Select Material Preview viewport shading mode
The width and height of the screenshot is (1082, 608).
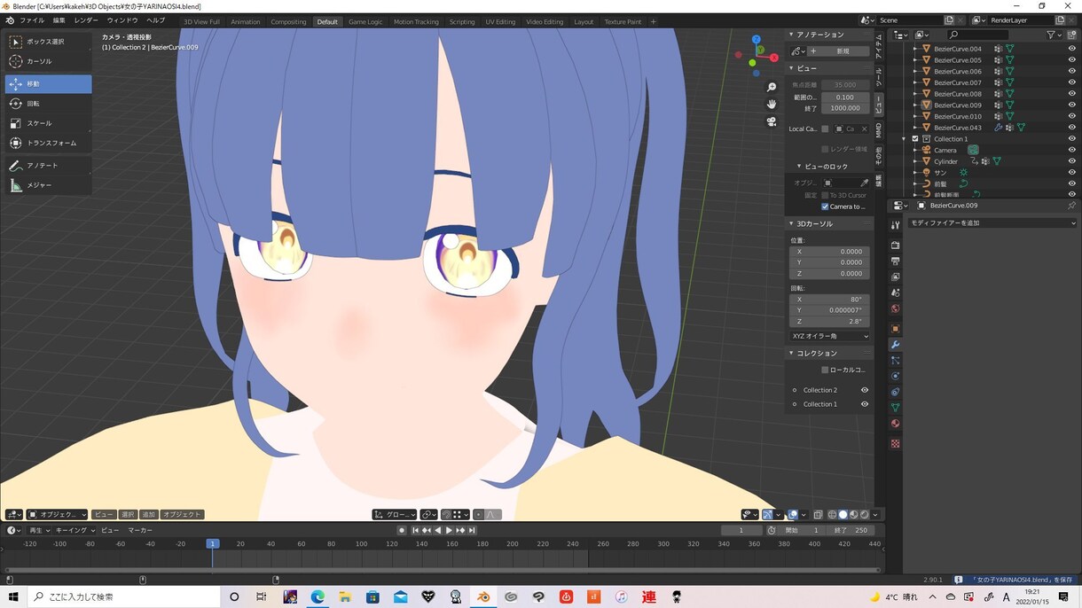click(x=854, y=514)
